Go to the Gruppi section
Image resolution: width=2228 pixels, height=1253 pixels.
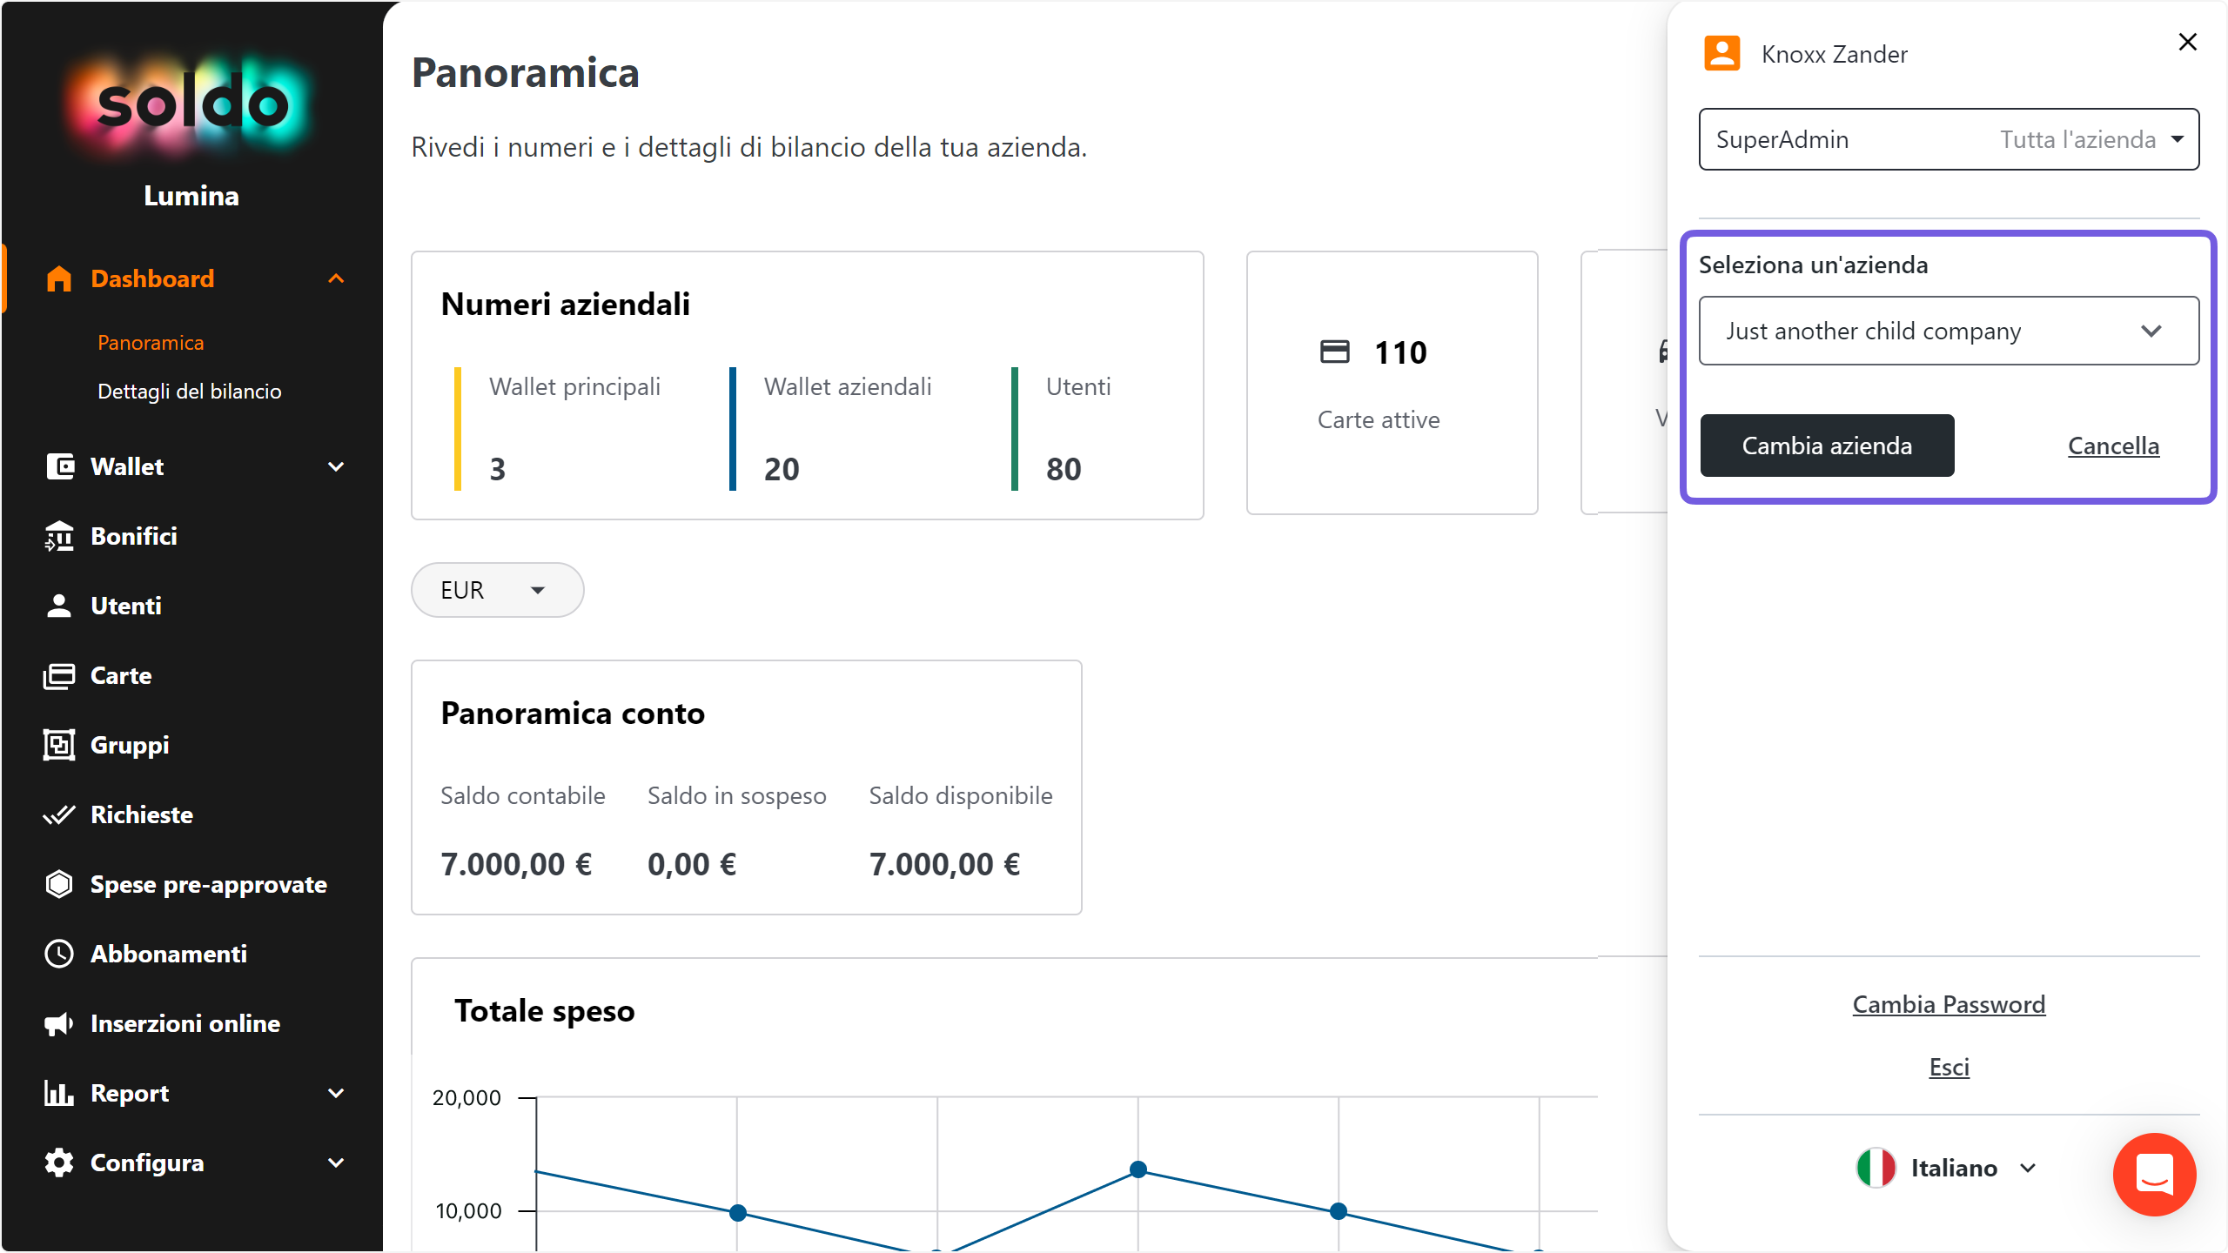(130, 745)
